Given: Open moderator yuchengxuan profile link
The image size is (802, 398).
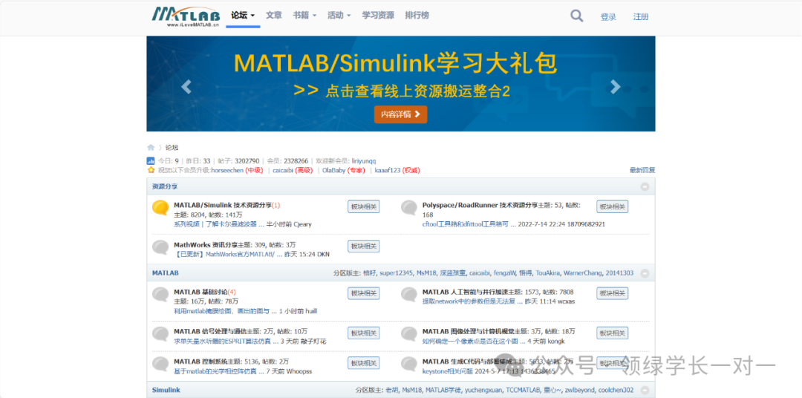Looking at the screenshot, I should pos(483,390).
